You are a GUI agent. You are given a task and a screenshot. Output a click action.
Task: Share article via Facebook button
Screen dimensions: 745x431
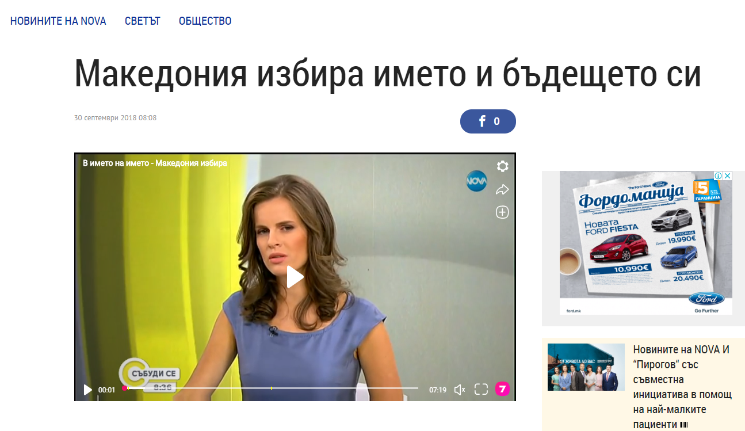(x=488, y=121)
